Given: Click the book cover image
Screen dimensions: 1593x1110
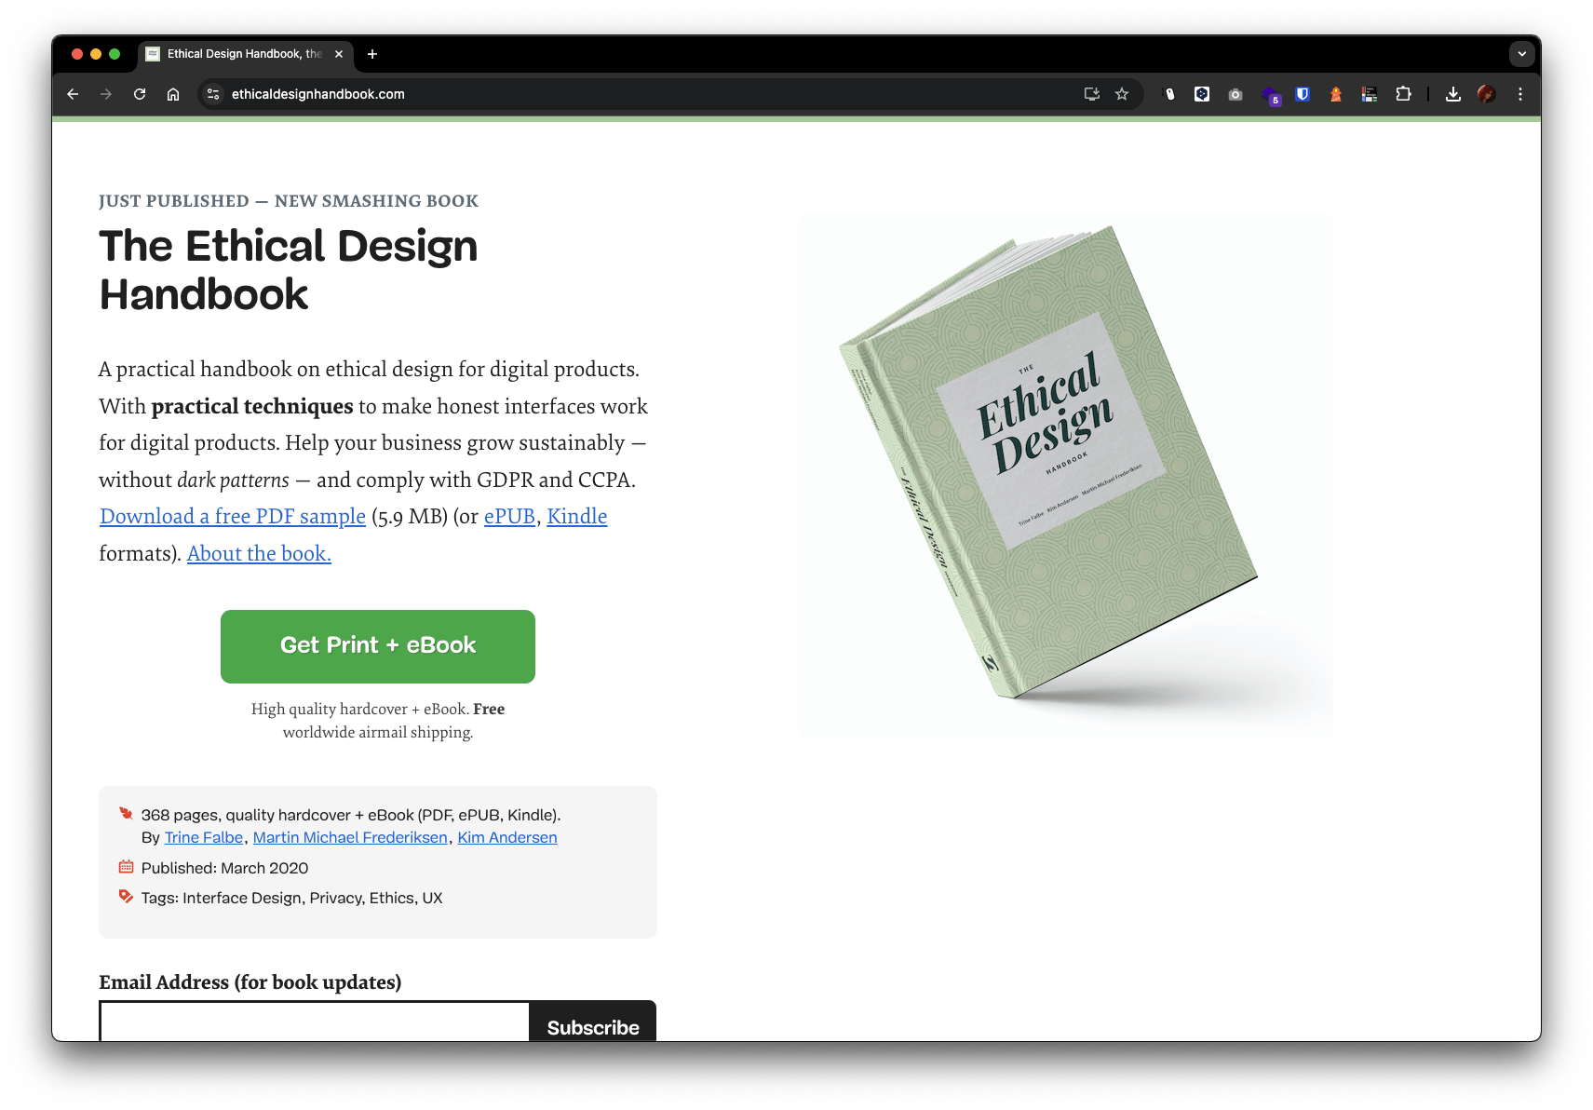Looking at the screenshot, I should pos(1065,476).
